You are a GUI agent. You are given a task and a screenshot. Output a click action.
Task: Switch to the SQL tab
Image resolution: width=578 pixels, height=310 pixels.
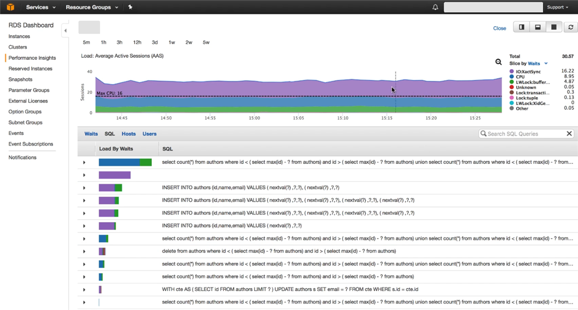[109, 134]
